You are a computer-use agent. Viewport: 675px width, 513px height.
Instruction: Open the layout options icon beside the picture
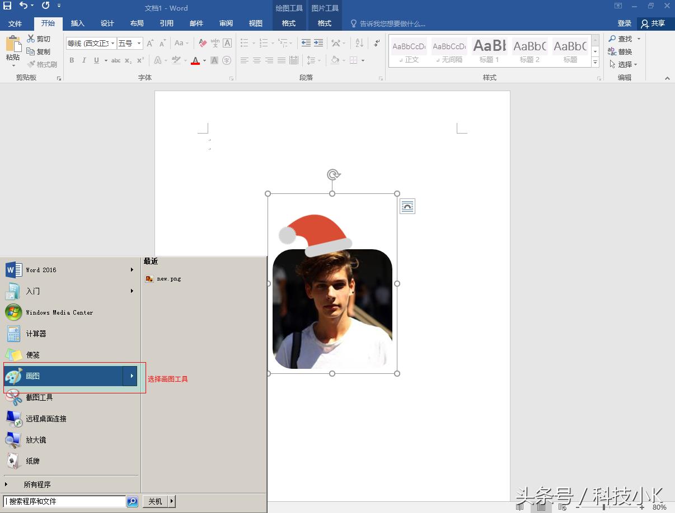(407, 207)
